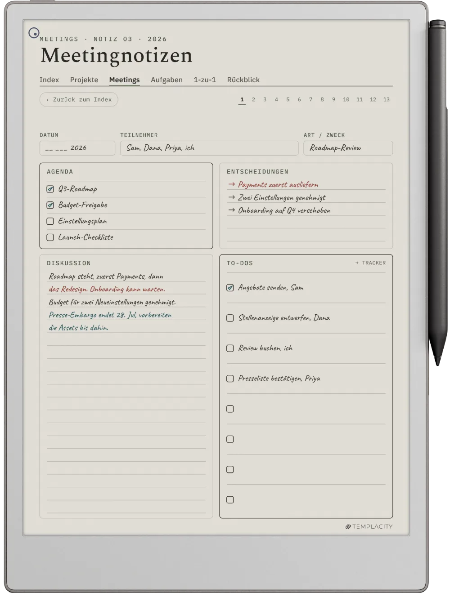Tap the circular menu icon at top left
This screenshot has height=593, width=450.
point(34,33)
